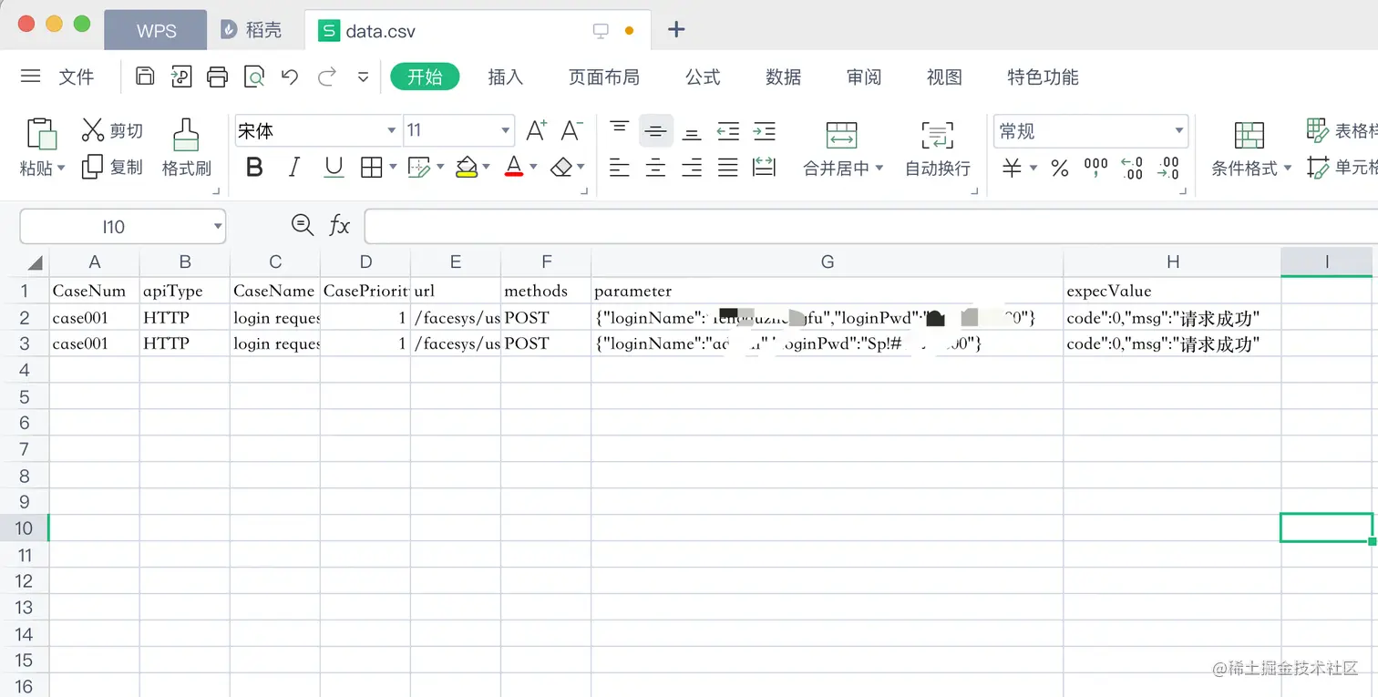Image resolution: width=1378 pixels, height=697 pixels.
Task: Center text horizontally
Action: point(655,167)
